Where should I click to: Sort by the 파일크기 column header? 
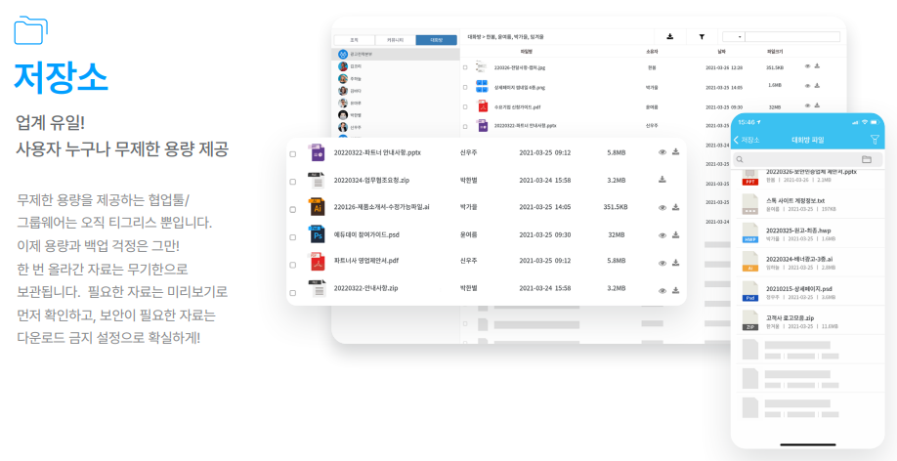click(x=775, y=52)
